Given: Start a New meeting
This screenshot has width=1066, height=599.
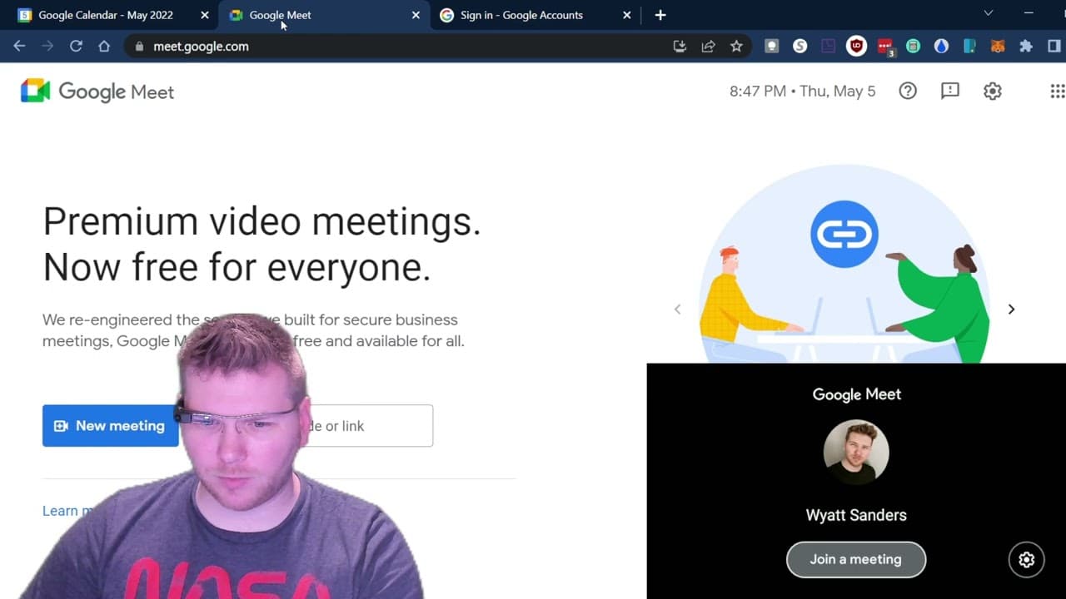Looking at the screenshot, I should coord(110,426).
